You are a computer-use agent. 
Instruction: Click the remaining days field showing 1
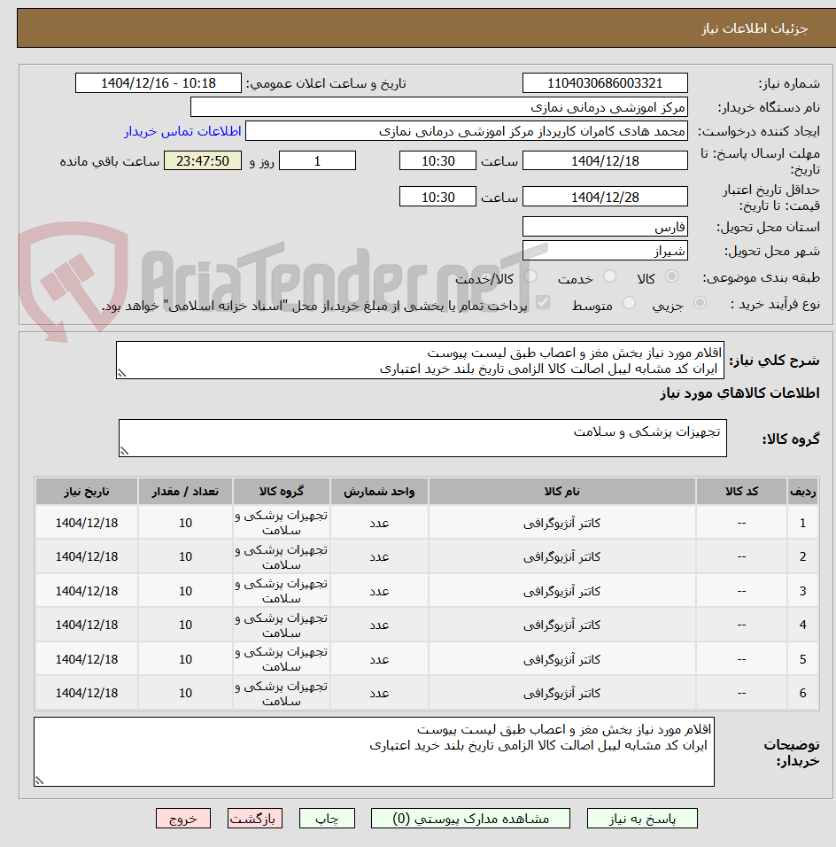318,160
